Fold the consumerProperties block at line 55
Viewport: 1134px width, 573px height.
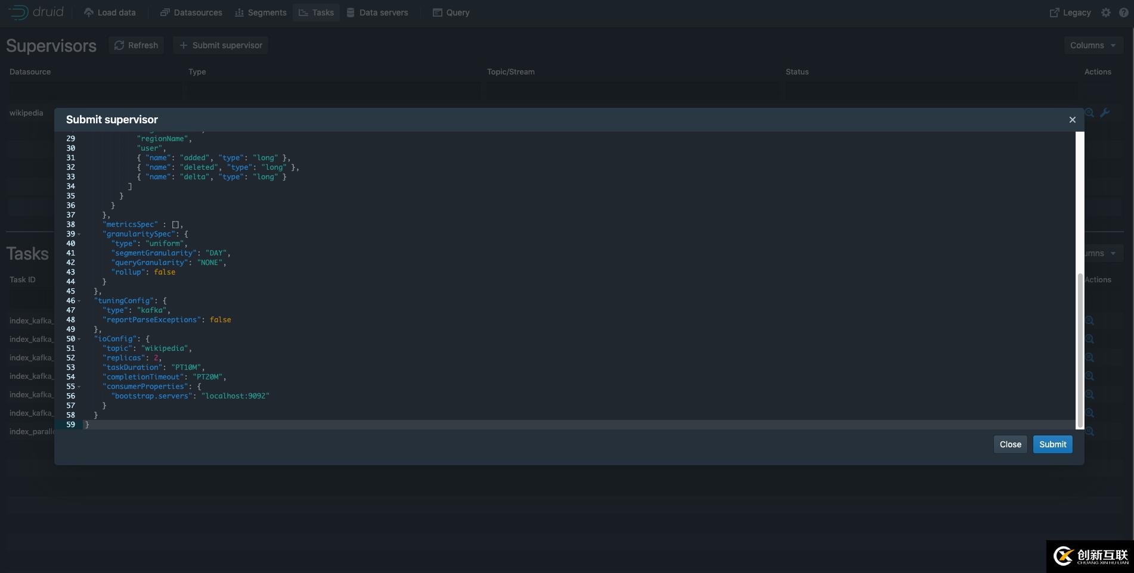click(x=79, y=387)
